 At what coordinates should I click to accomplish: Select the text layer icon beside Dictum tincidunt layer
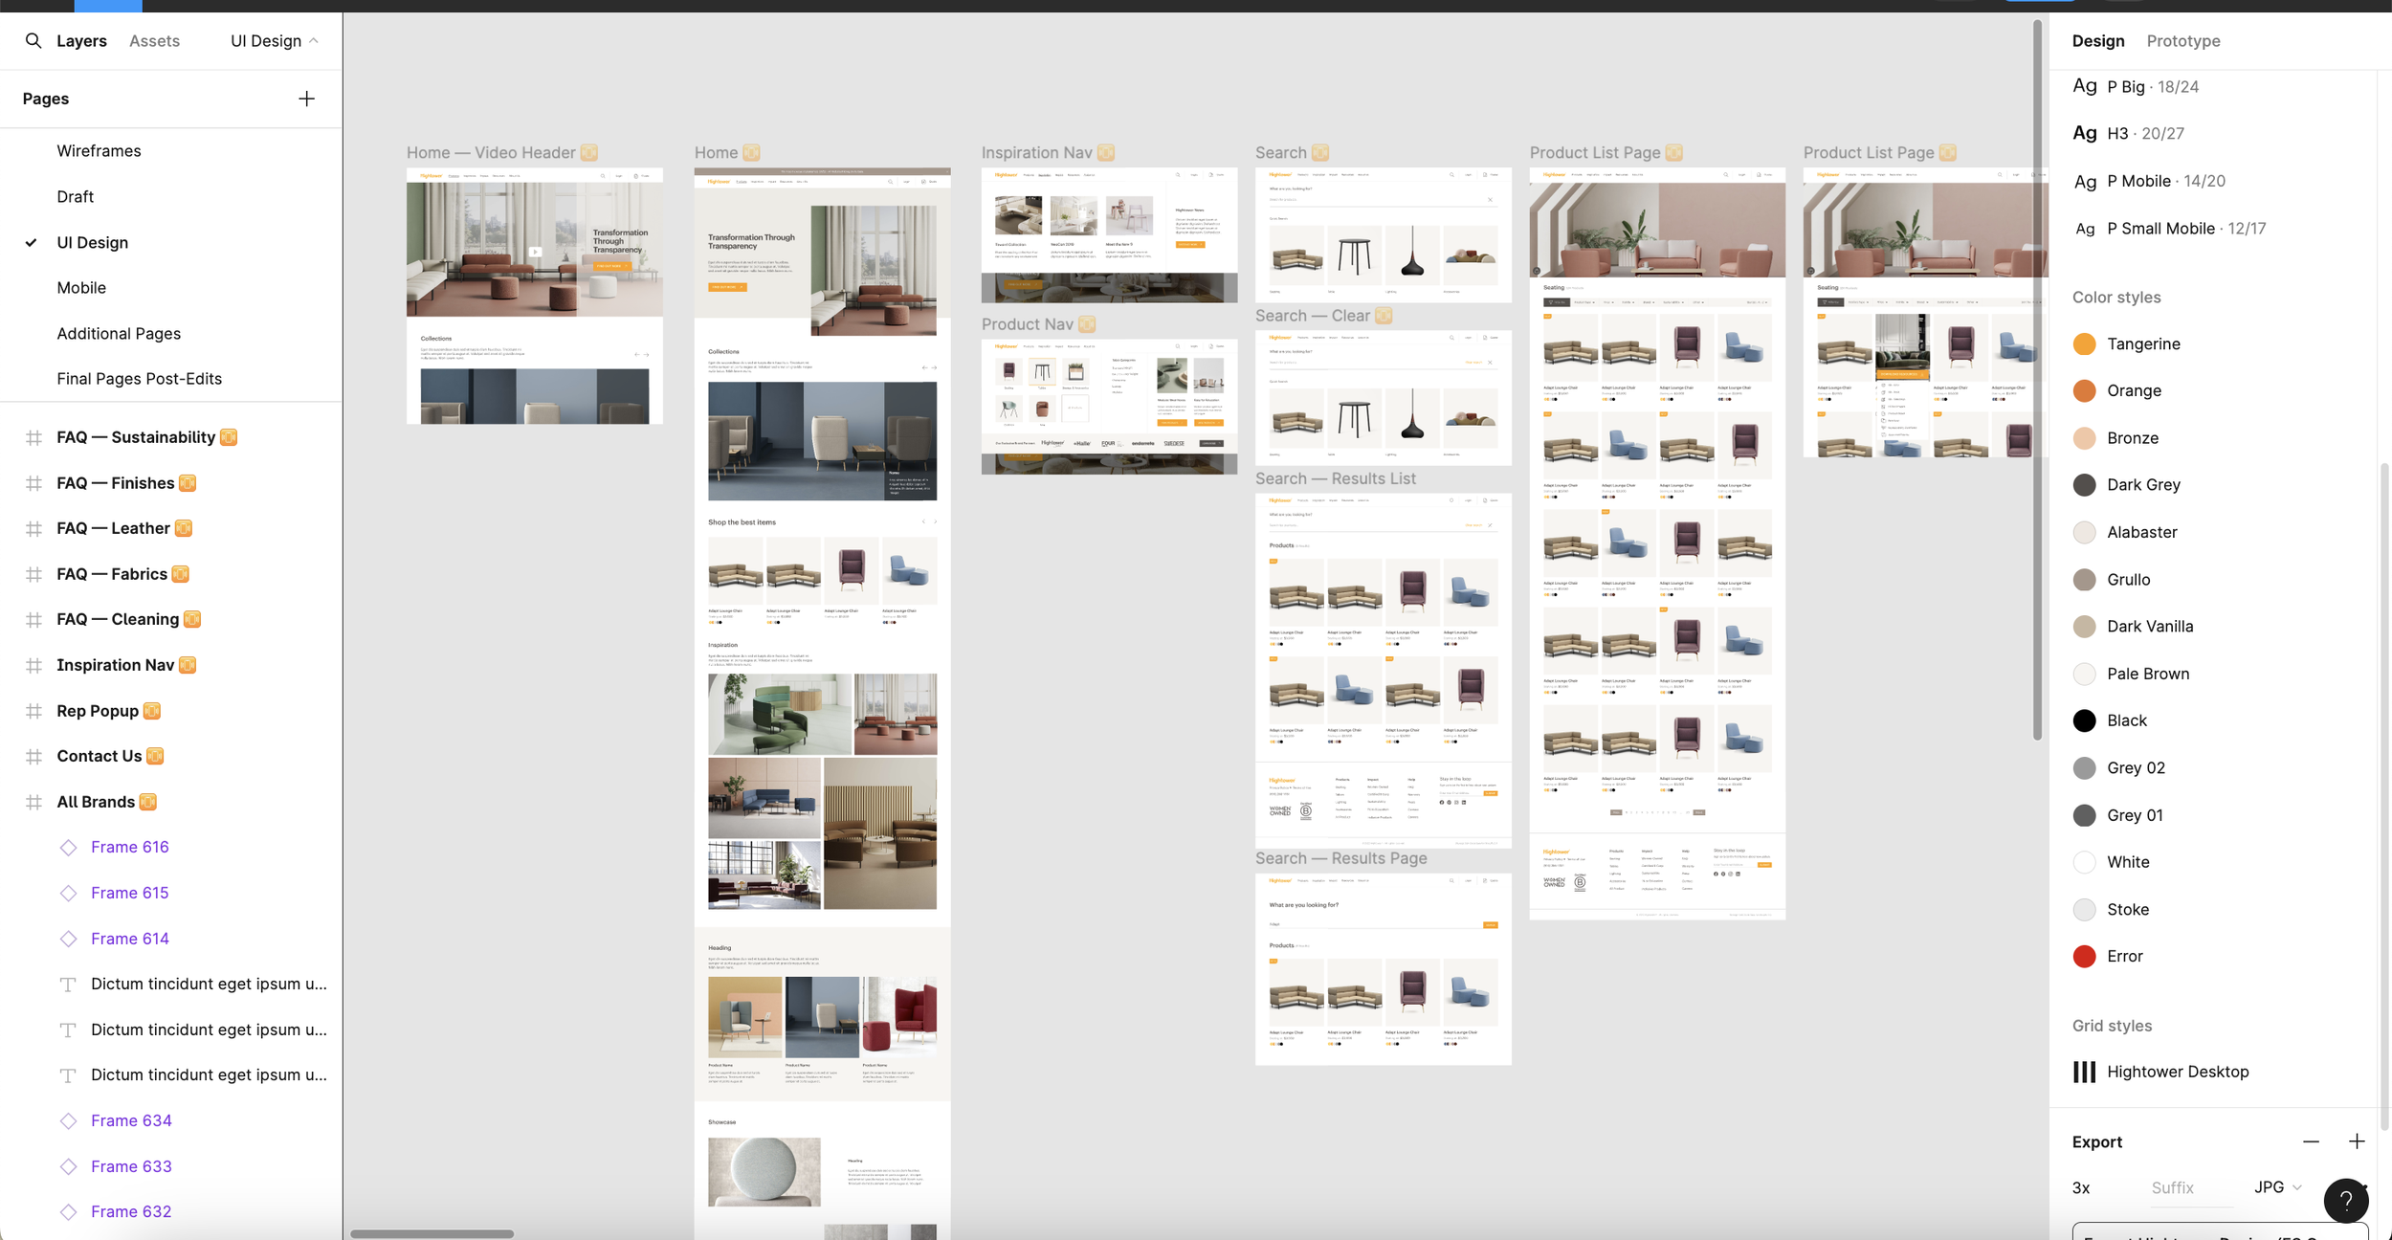68,984
